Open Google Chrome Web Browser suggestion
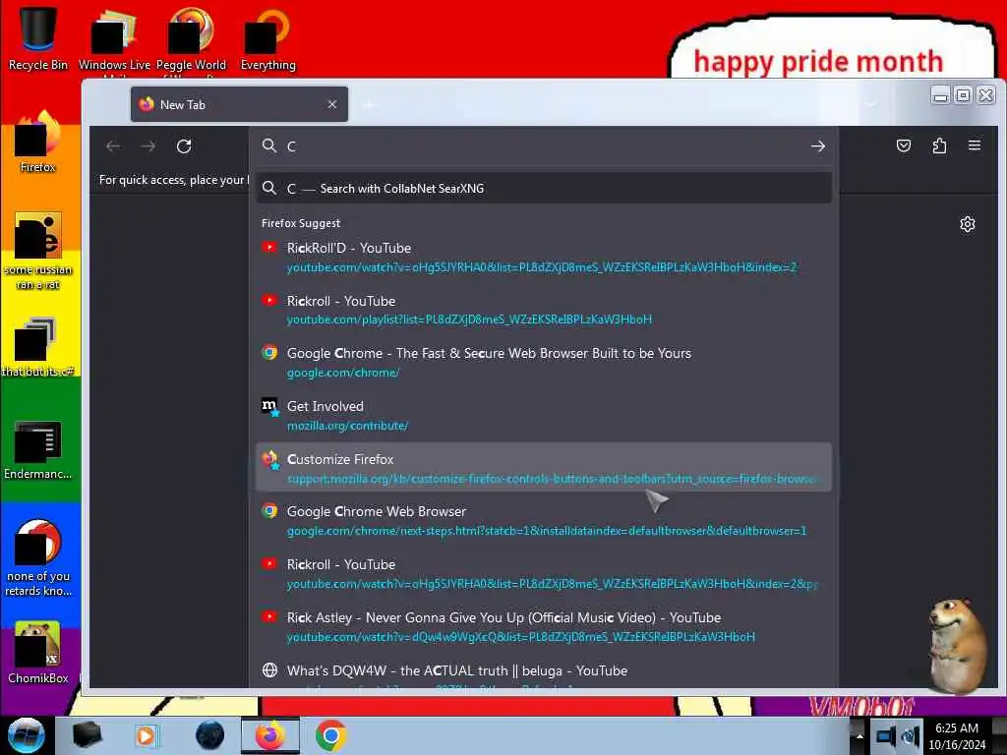 click(544, 521)
